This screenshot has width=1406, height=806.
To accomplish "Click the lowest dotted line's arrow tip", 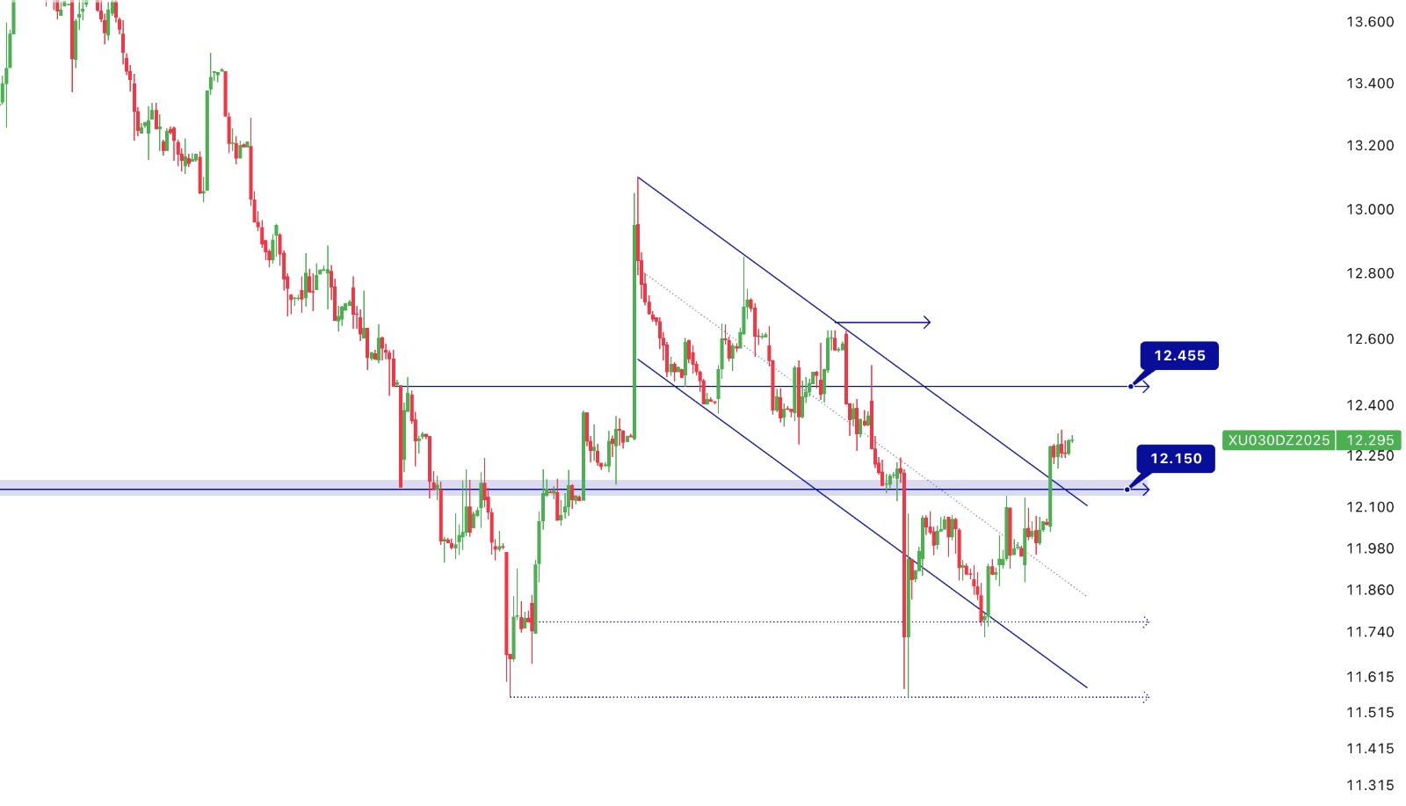I will 1146,697.
